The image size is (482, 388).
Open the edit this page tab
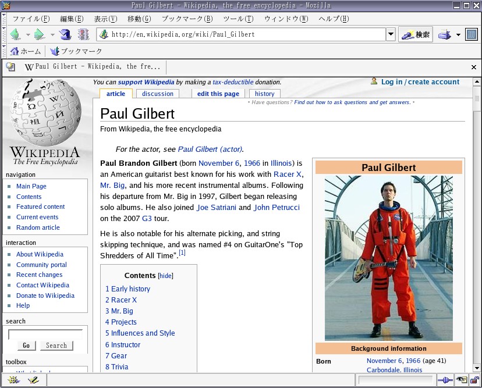point(218,94)
